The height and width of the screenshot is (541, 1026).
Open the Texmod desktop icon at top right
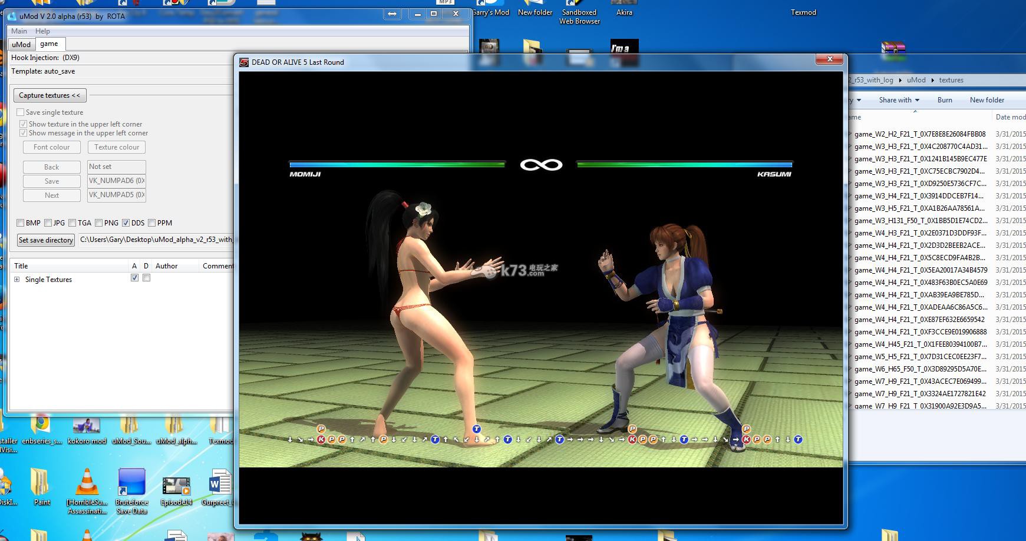click(803, 12)
